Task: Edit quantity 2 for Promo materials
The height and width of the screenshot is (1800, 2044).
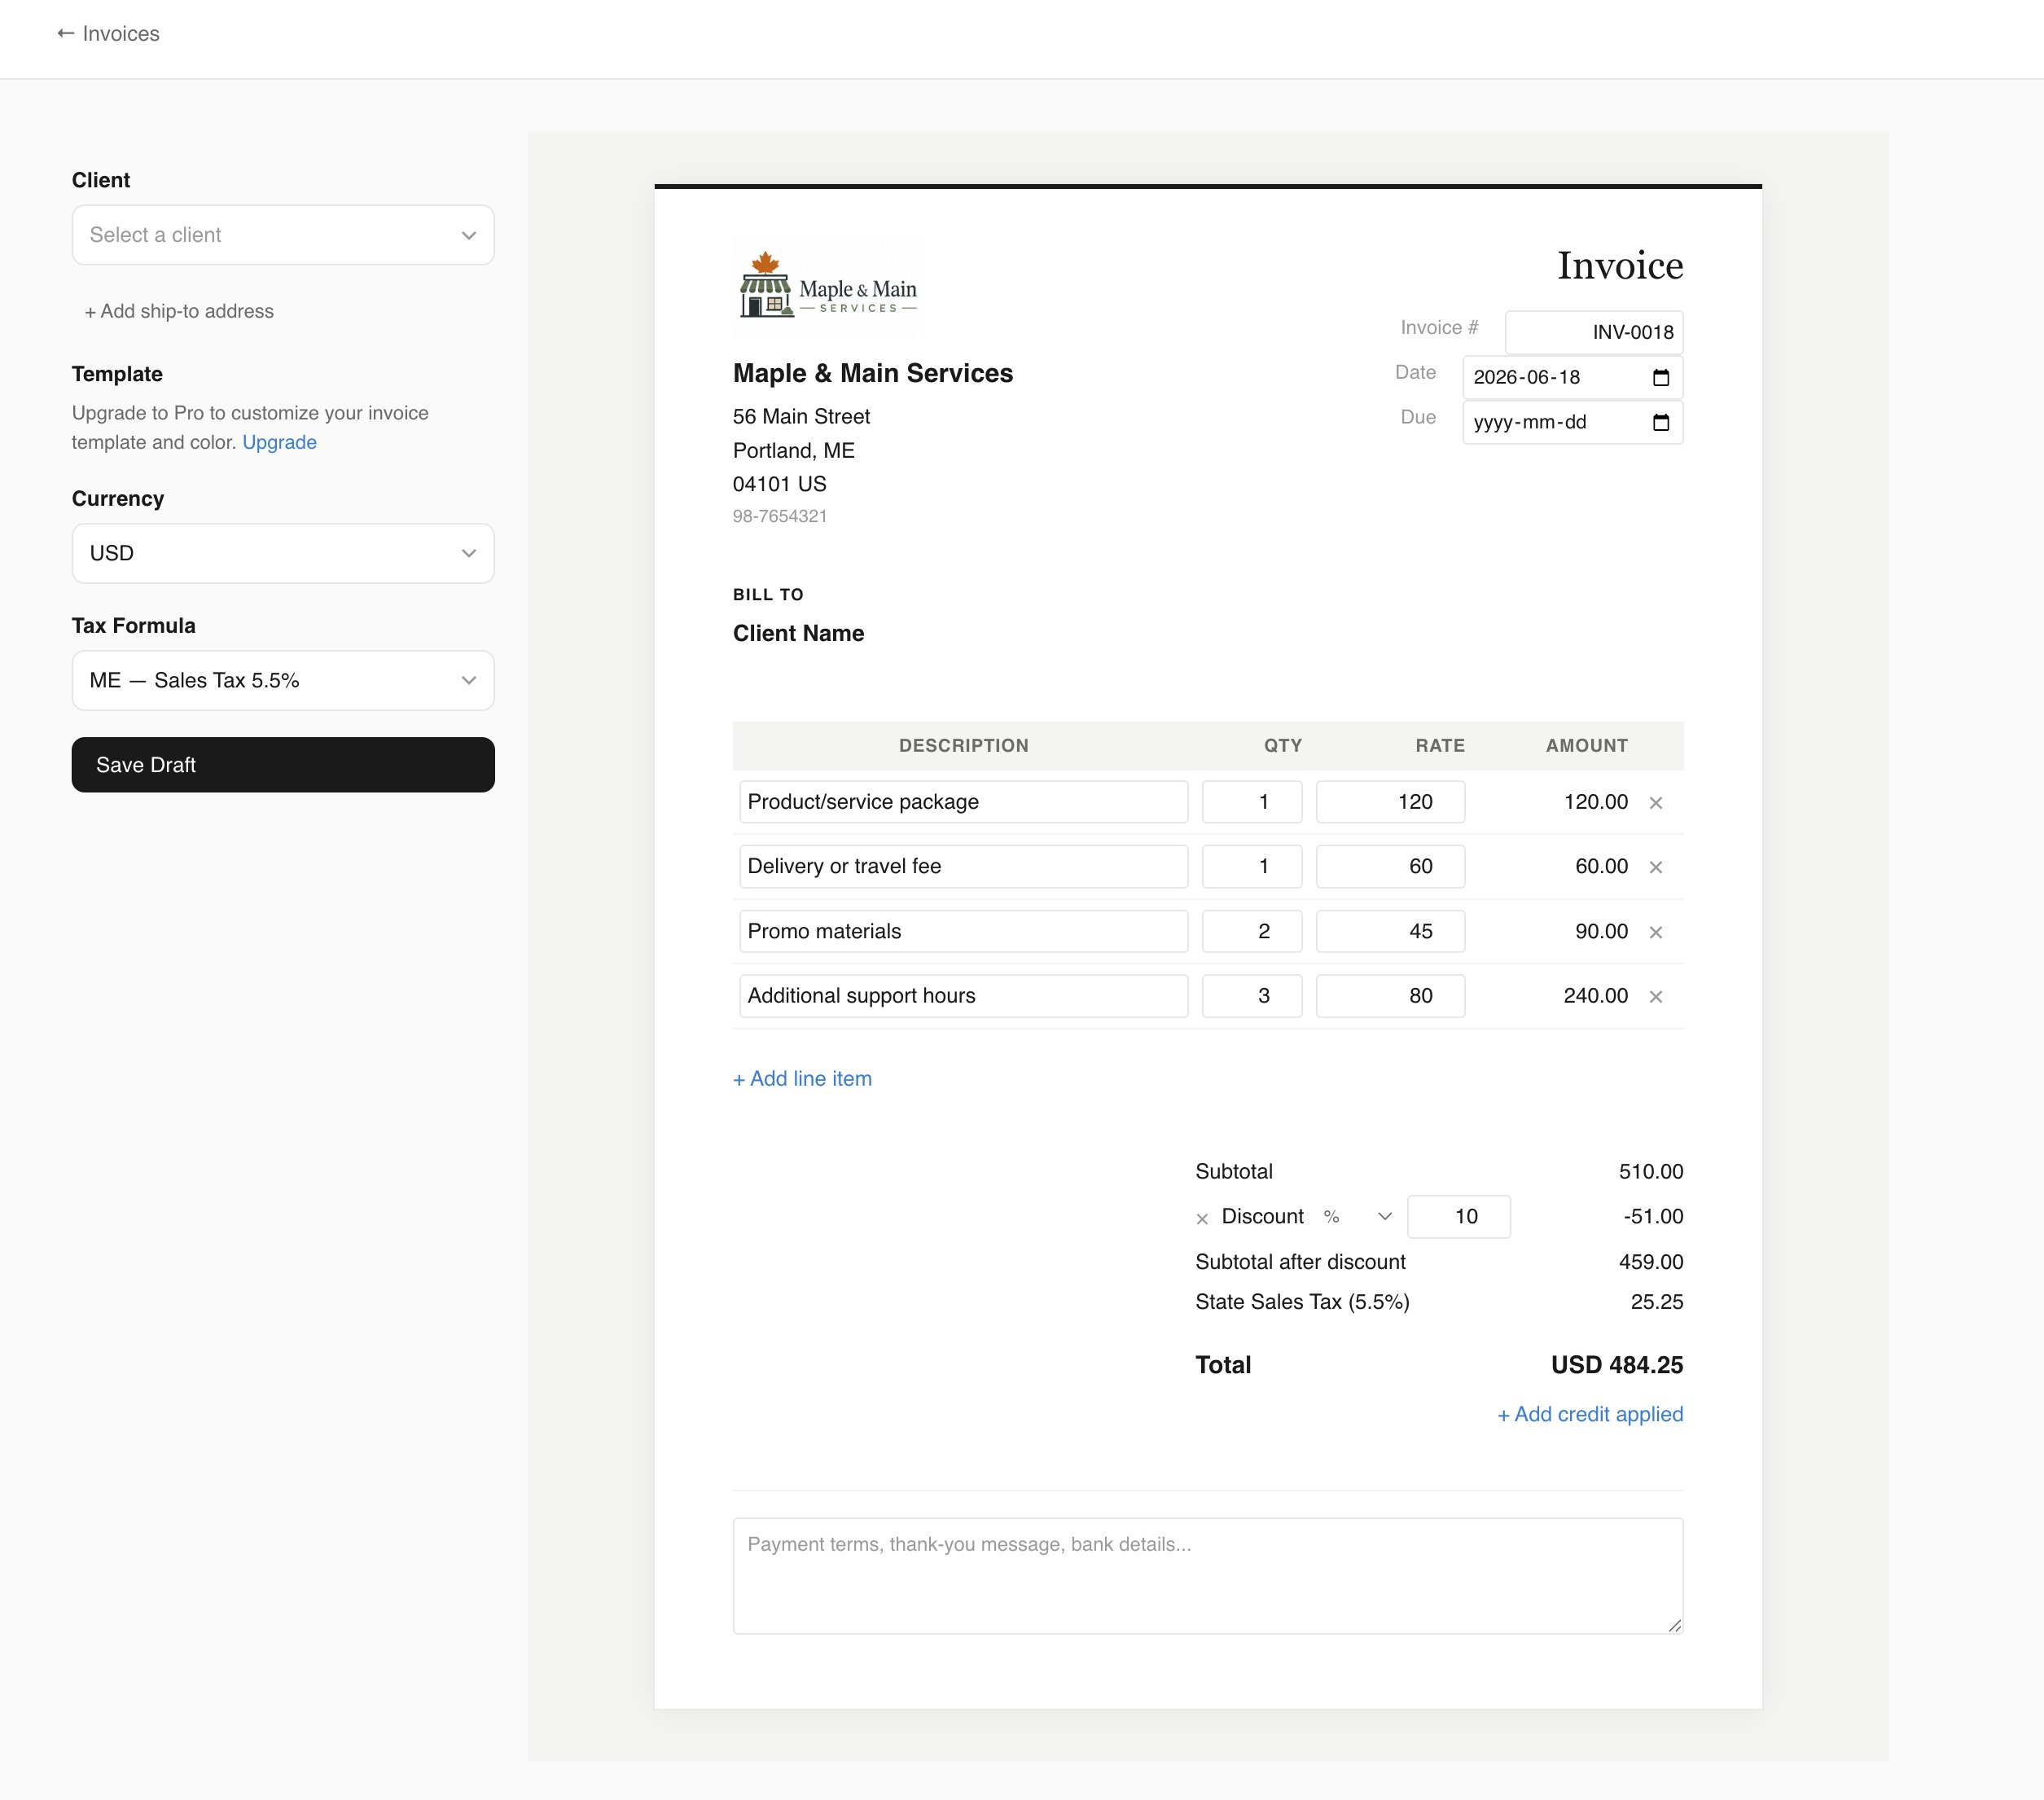Action: [1252, 931]
